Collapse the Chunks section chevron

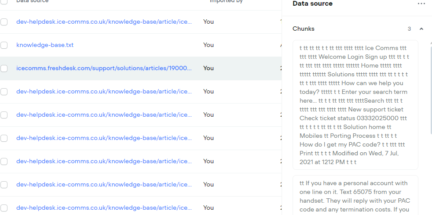[421, 29]
